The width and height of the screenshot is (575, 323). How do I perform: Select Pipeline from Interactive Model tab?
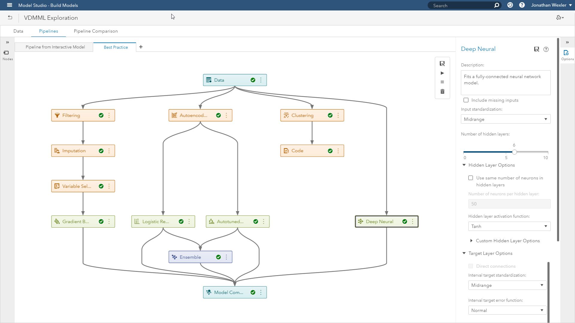pos(55,47)
